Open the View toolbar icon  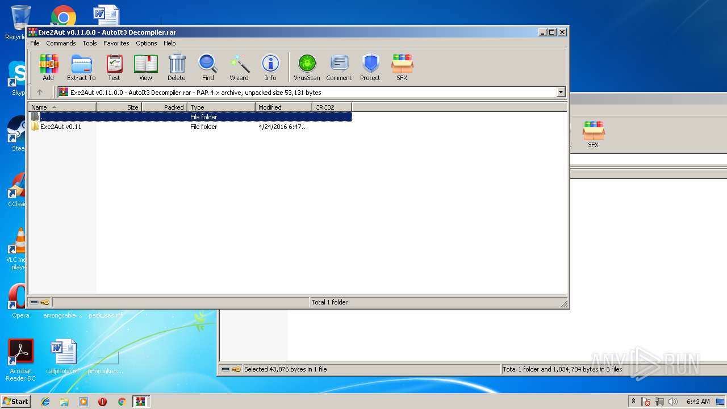tap(145, 68)
